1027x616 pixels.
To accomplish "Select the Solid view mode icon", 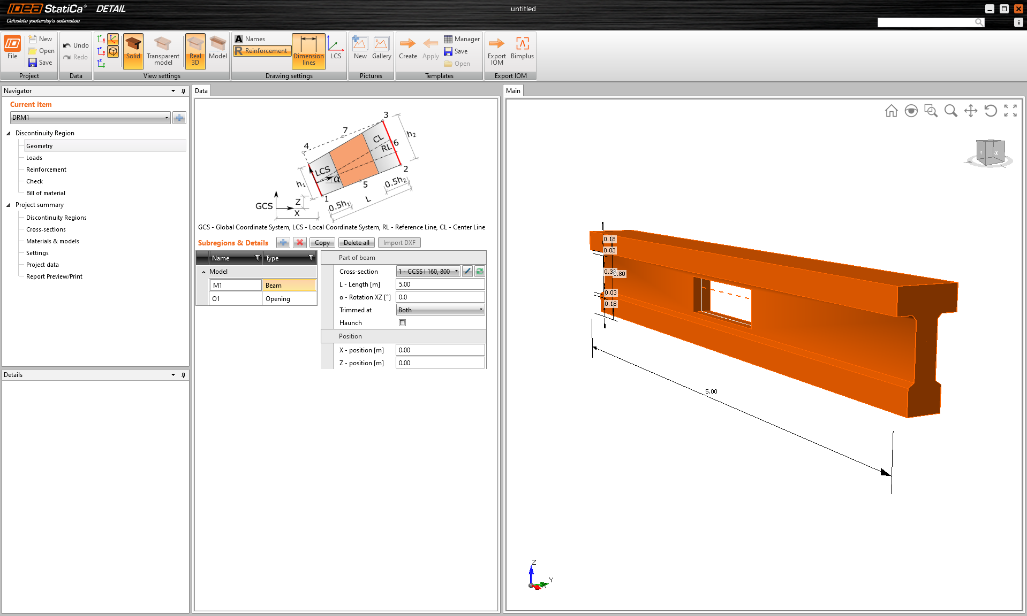I will coord(133,51).
